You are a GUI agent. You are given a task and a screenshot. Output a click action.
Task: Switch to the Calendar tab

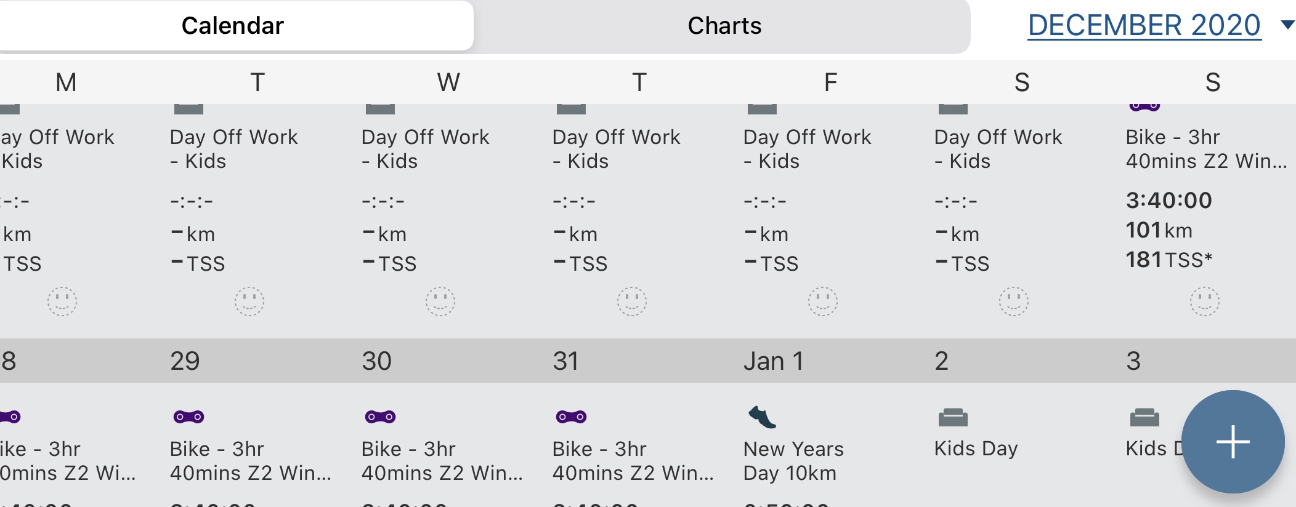(233, 26)
